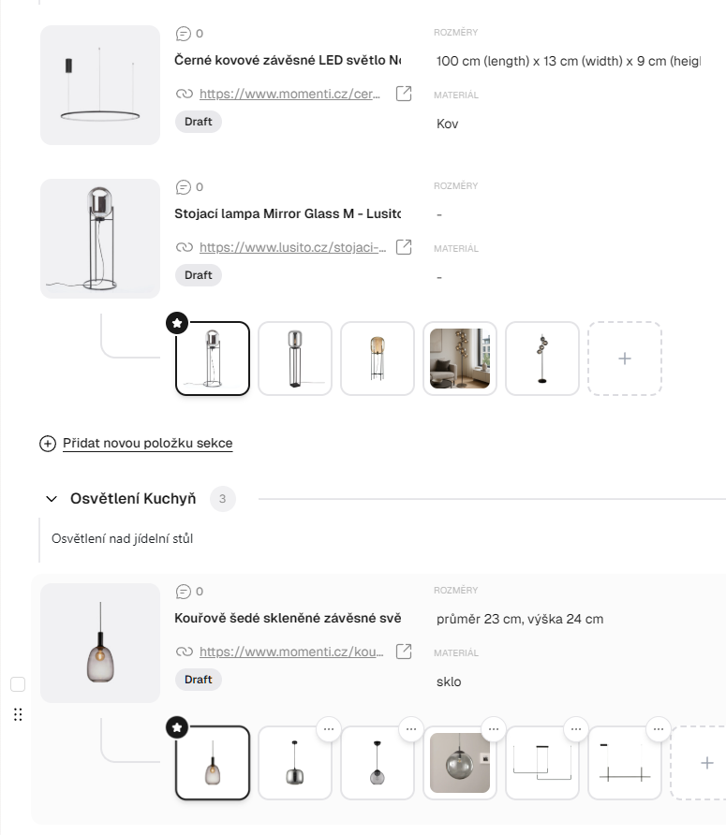This screenshot has width=726, height=835.
Task: Collapse the Osvětlení Kuchyň section
Action: 50,499
